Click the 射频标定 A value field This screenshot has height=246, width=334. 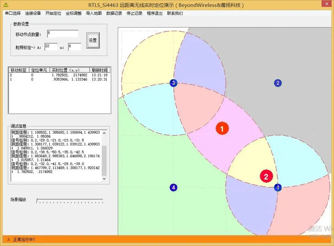[51, 47]
